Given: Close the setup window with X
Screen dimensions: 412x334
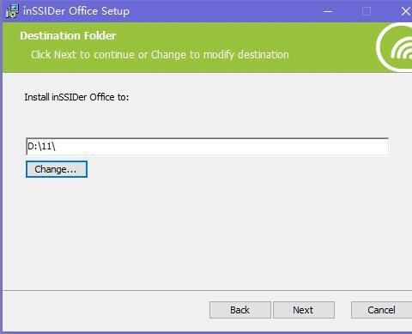Looking at the screenshot, I should pos(406,11).
